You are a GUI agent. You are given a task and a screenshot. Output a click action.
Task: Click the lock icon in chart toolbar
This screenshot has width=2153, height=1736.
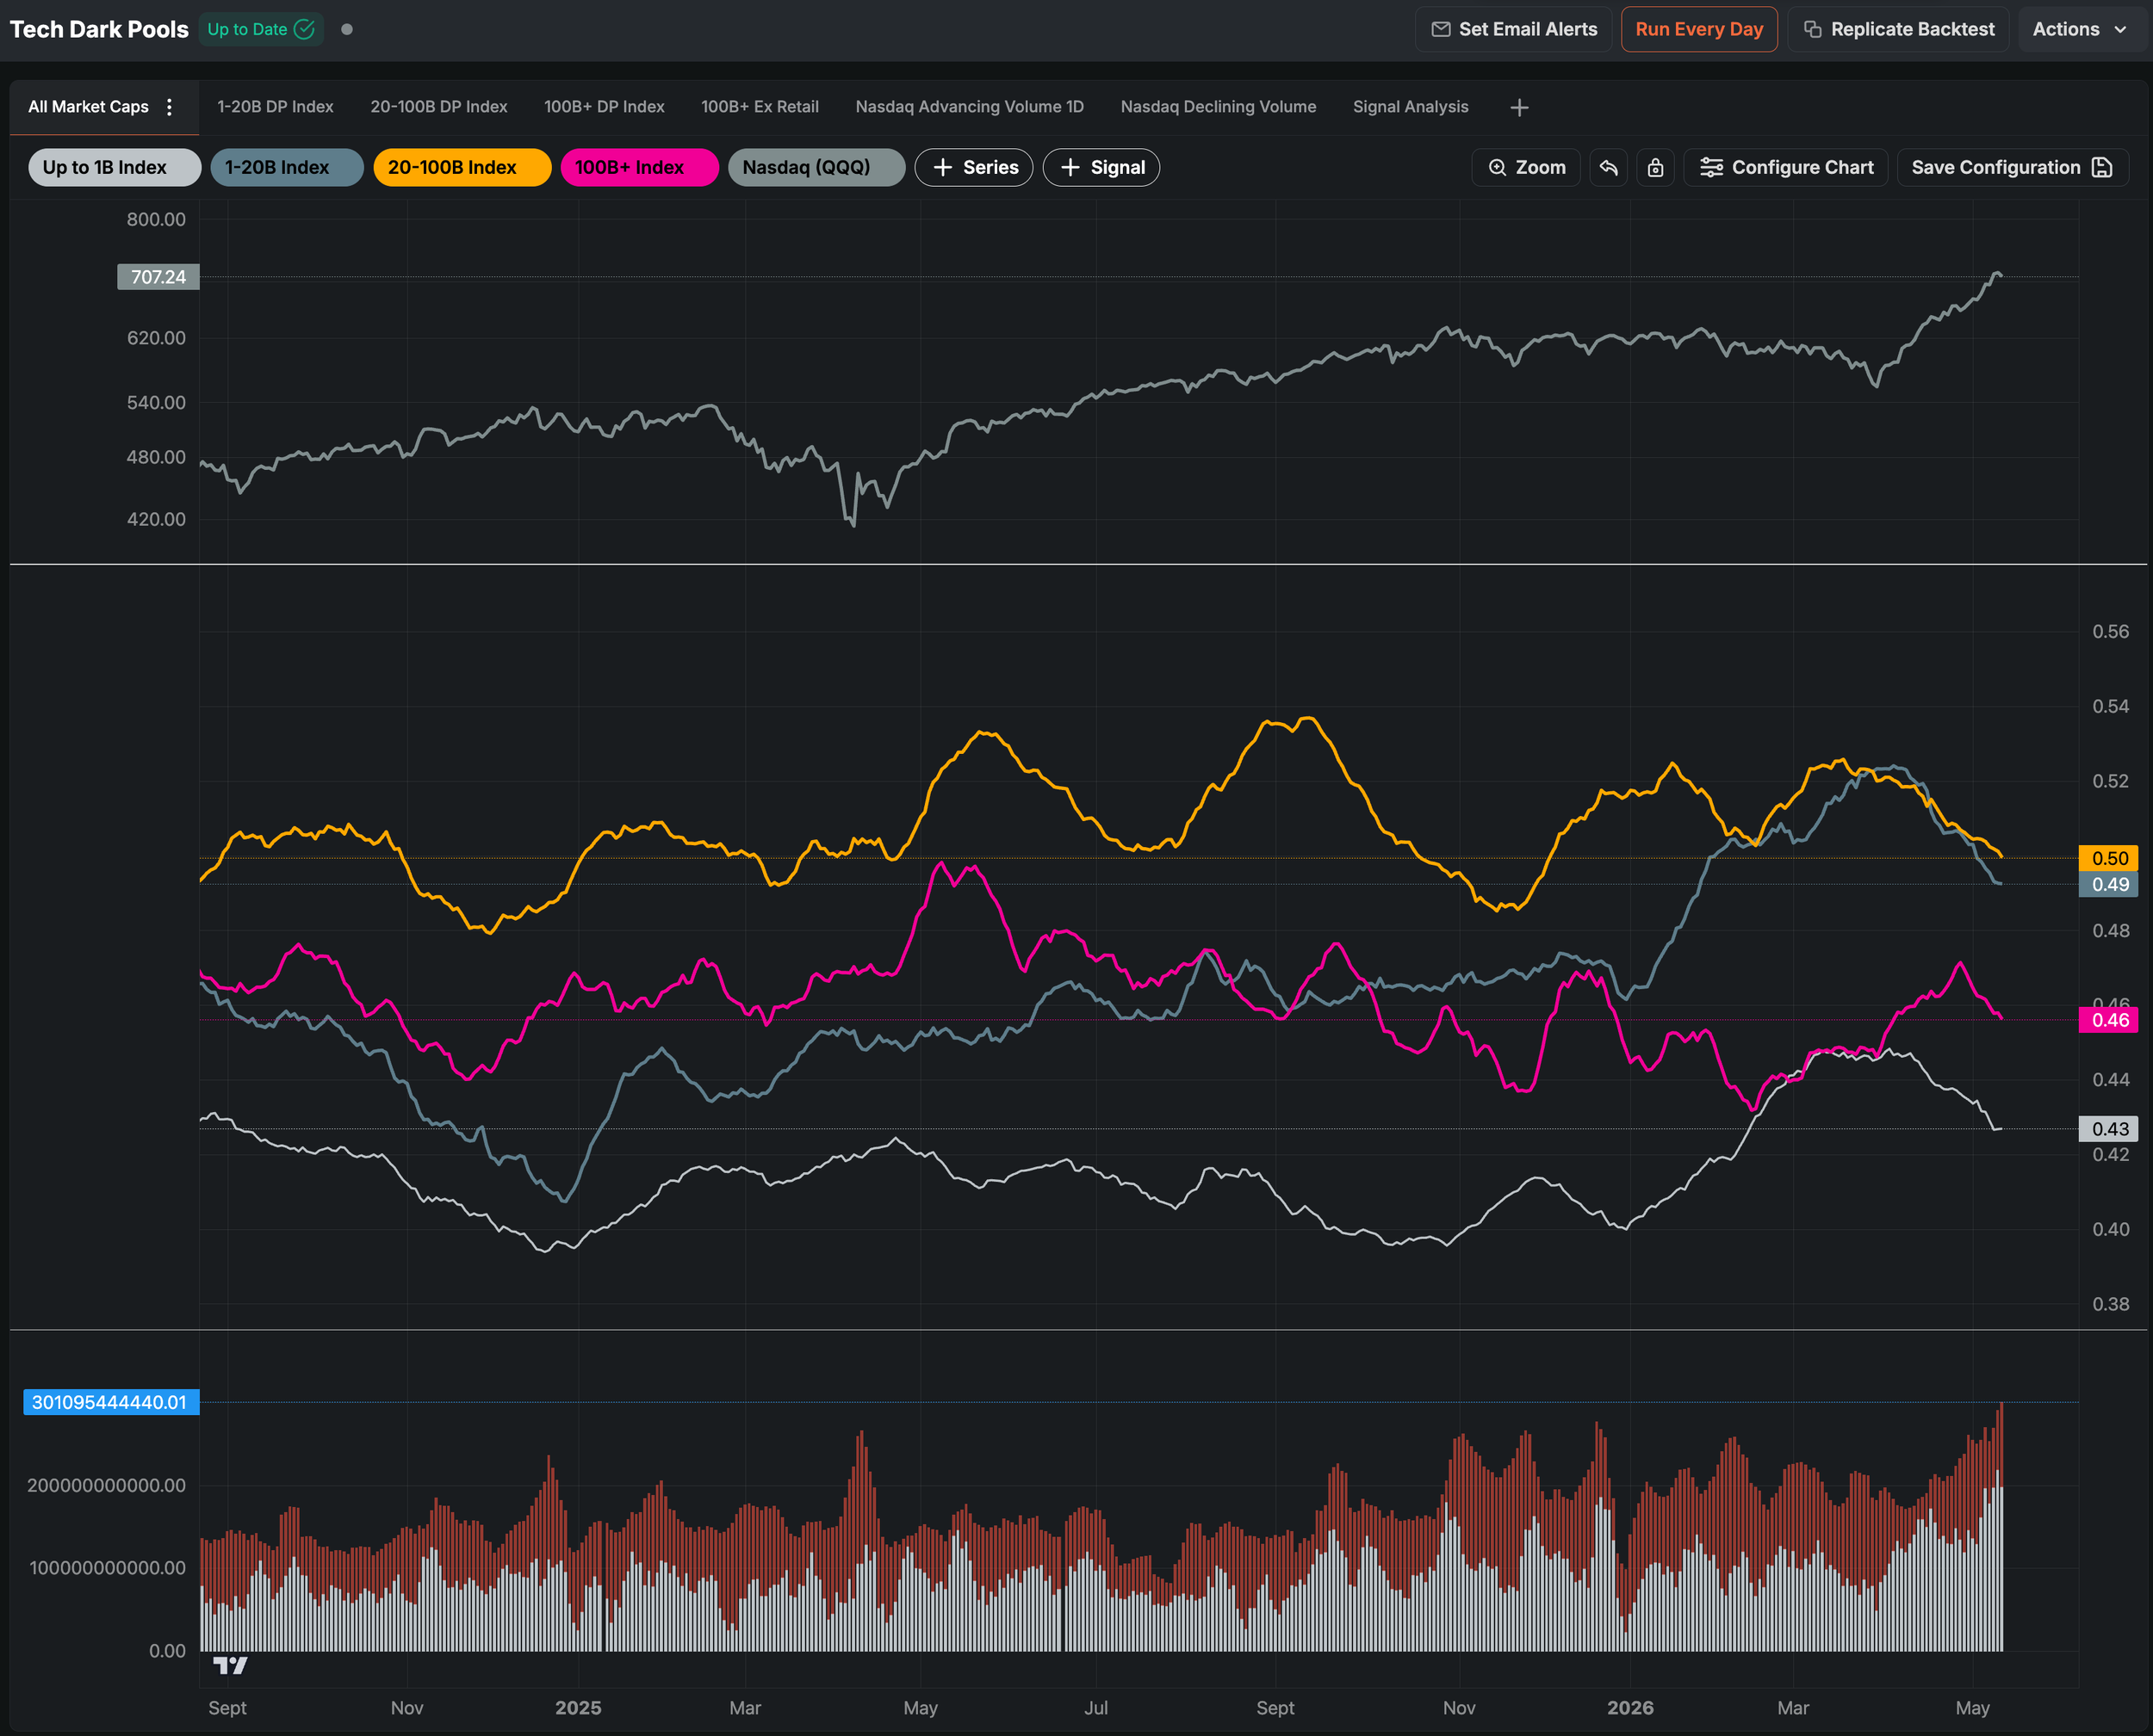click(1656, 167)
